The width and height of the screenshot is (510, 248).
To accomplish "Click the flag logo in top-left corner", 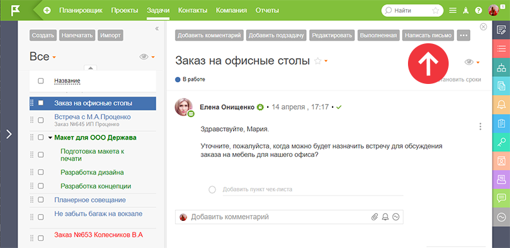I will coord(15,10).
